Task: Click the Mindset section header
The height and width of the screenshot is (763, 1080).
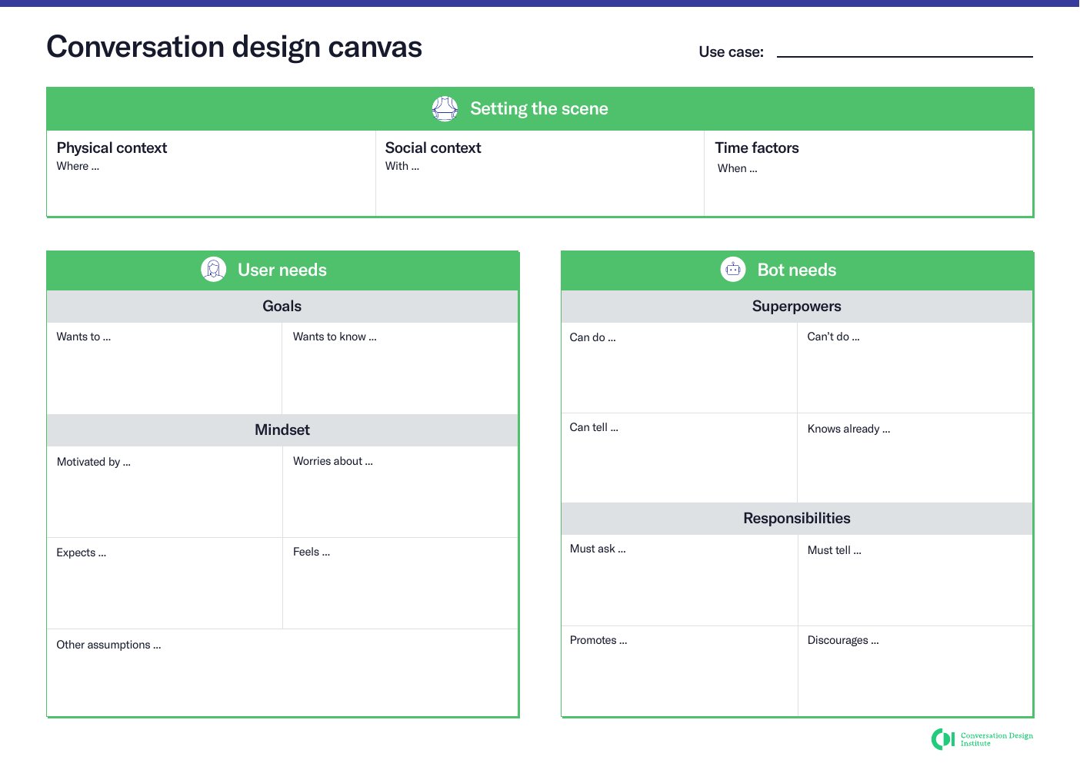Action: 282,430
